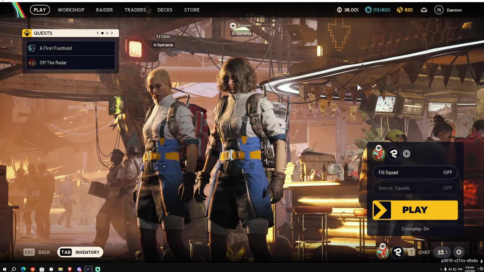The height and width of the screenshot is (272, 484).
Task: Click the A First Foothold quest icon
Action: pos(32,48)
